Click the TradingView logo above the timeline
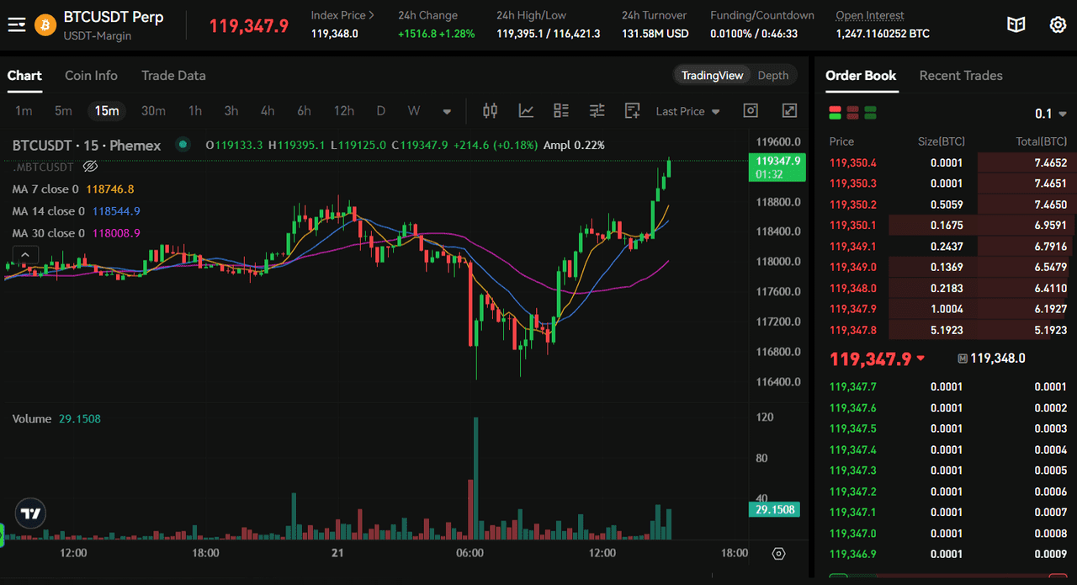 tap(29, 513)
